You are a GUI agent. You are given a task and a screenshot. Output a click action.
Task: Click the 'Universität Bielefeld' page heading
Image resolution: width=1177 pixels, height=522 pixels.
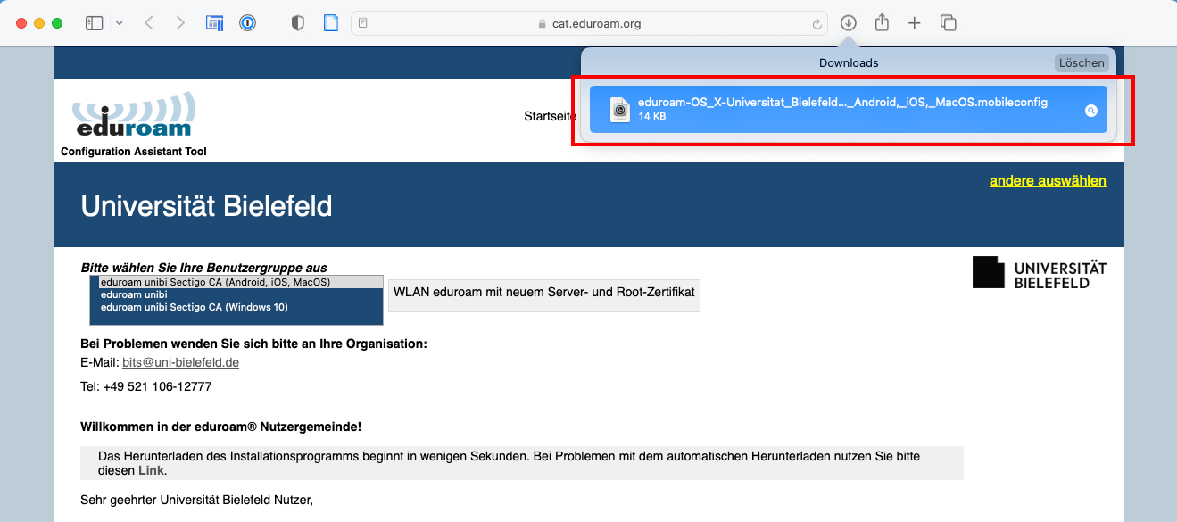pyautogui.click(x=206, y=206)
